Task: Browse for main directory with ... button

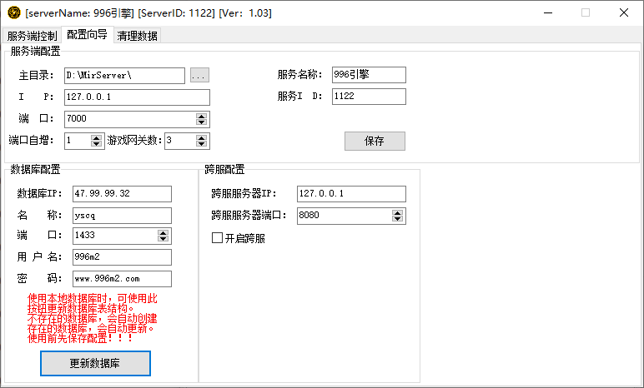Action: point(199,76)
